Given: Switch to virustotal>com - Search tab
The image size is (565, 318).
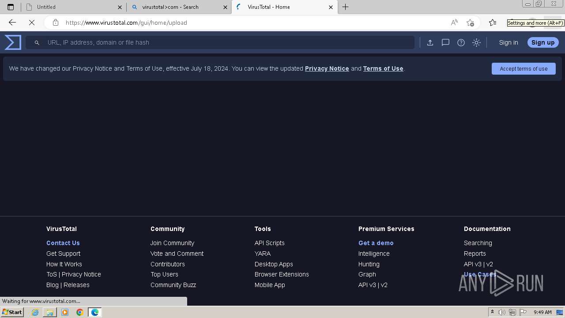Looking at the screenshot, I should tap(179, 7).
